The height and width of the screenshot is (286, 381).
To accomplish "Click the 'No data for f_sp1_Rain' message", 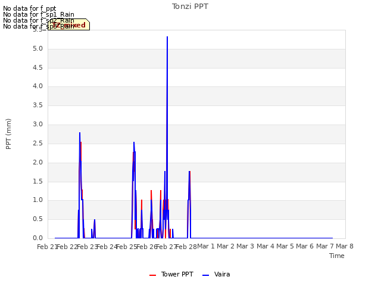I will click(x=39, y=14).
